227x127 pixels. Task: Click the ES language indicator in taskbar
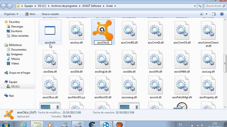180,125
